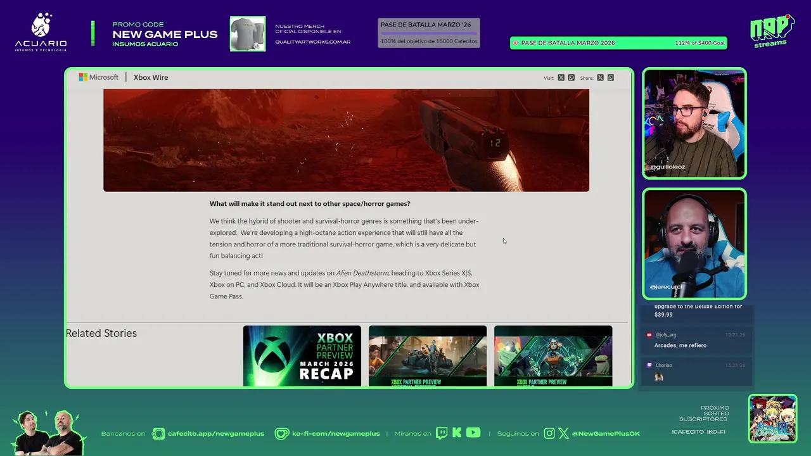The width and height of the screenshot is (811, 456).
Task: Click the Kick icon in the bottom bar
Action: pyautogui.click(x=457, y=433)
